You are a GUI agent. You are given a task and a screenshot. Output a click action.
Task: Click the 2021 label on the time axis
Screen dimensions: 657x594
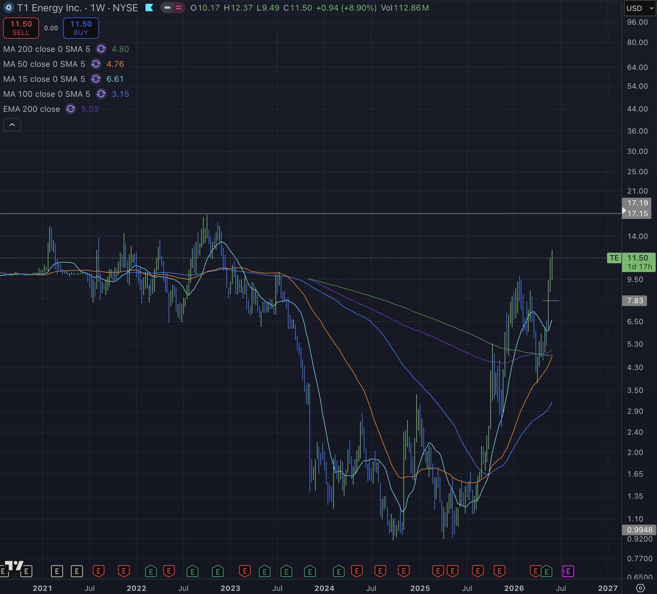coord(42,587)
